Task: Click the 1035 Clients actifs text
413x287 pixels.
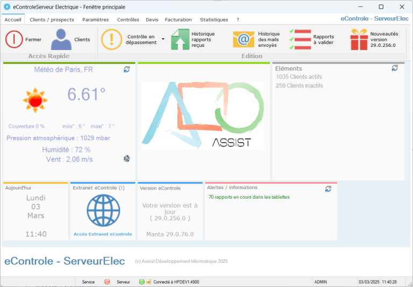Action: pyautogui.click(x=299, y=77)
